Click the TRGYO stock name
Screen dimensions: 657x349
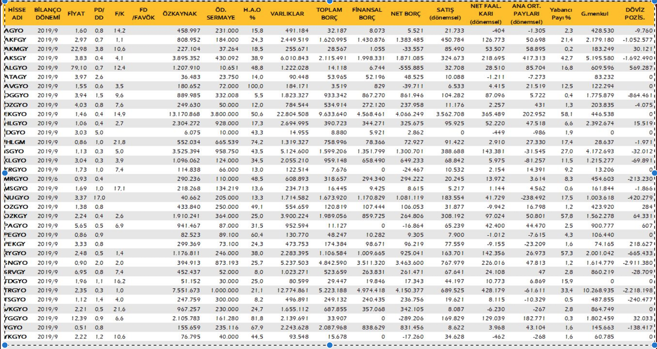click(x=15, y=290)
